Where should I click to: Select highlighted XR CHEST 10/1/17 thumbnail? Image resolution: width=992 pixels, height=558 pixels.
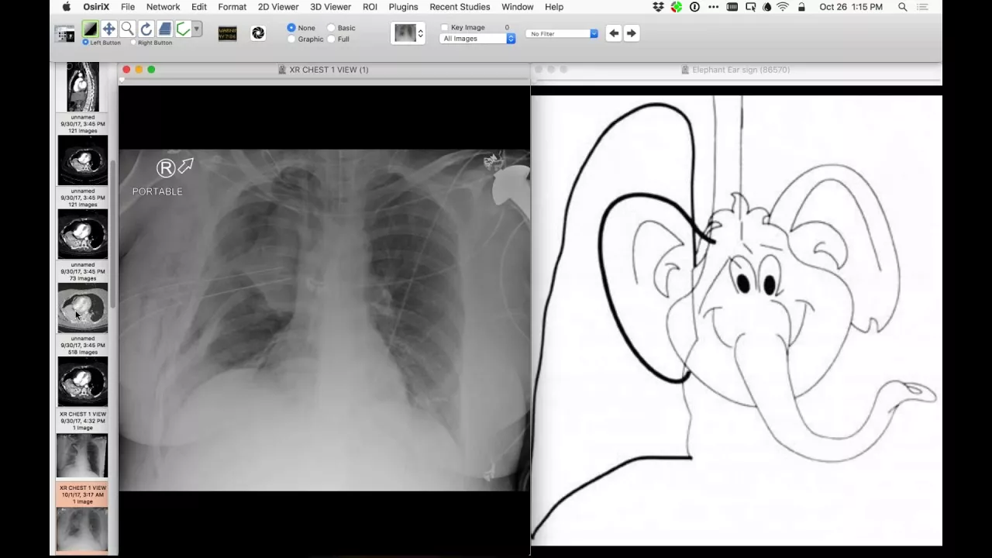point(82,529)
